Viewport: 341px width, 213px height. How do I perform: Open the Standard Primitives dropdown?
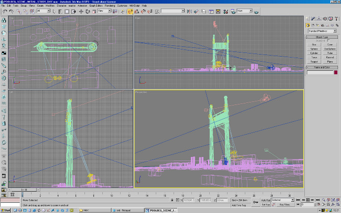(x=323, y=31)
